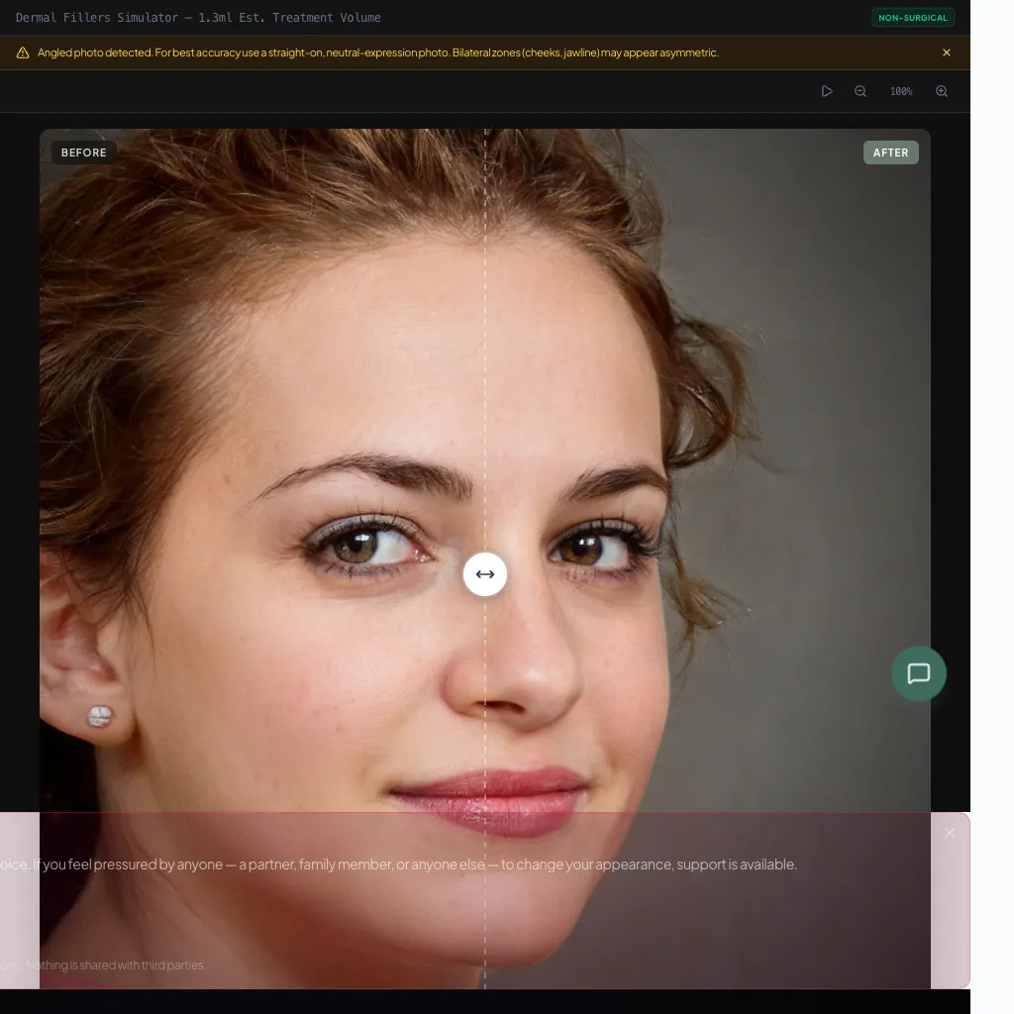Click the NON-SURGICAL badge
The height and width of the screenshot is (1014, 1014).
912,17
